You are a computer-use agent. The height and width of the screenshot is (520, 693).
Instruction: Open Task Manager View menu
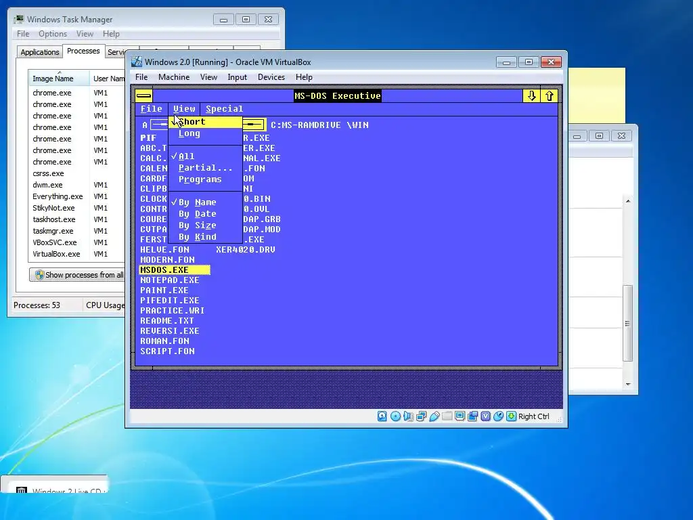tap(85, 34)
